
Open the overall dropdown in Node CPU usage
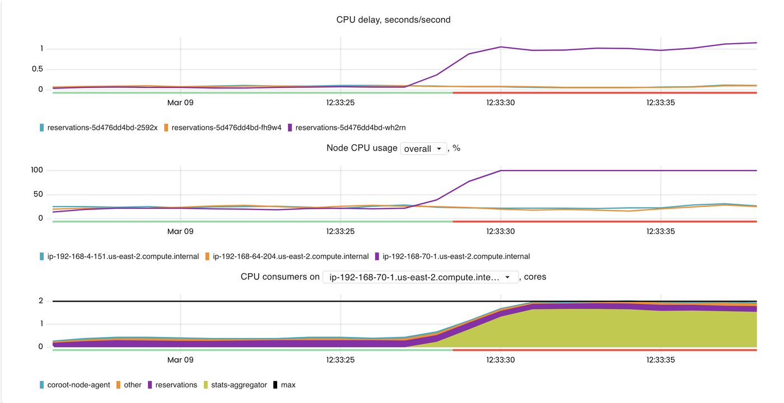point(424,148)
